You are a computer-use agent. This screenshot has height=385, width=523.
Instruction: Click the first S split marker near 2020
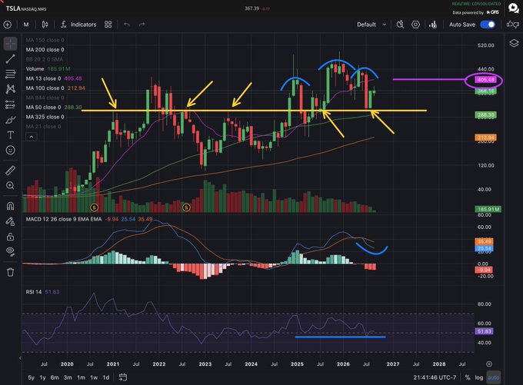[94, 207]
